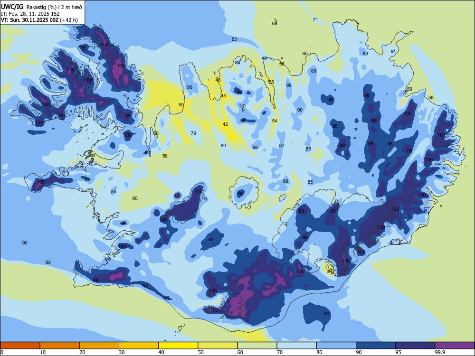This screenshot has height=356, width=475.
Task: Select the map value 45
Action: click(223, 96)
